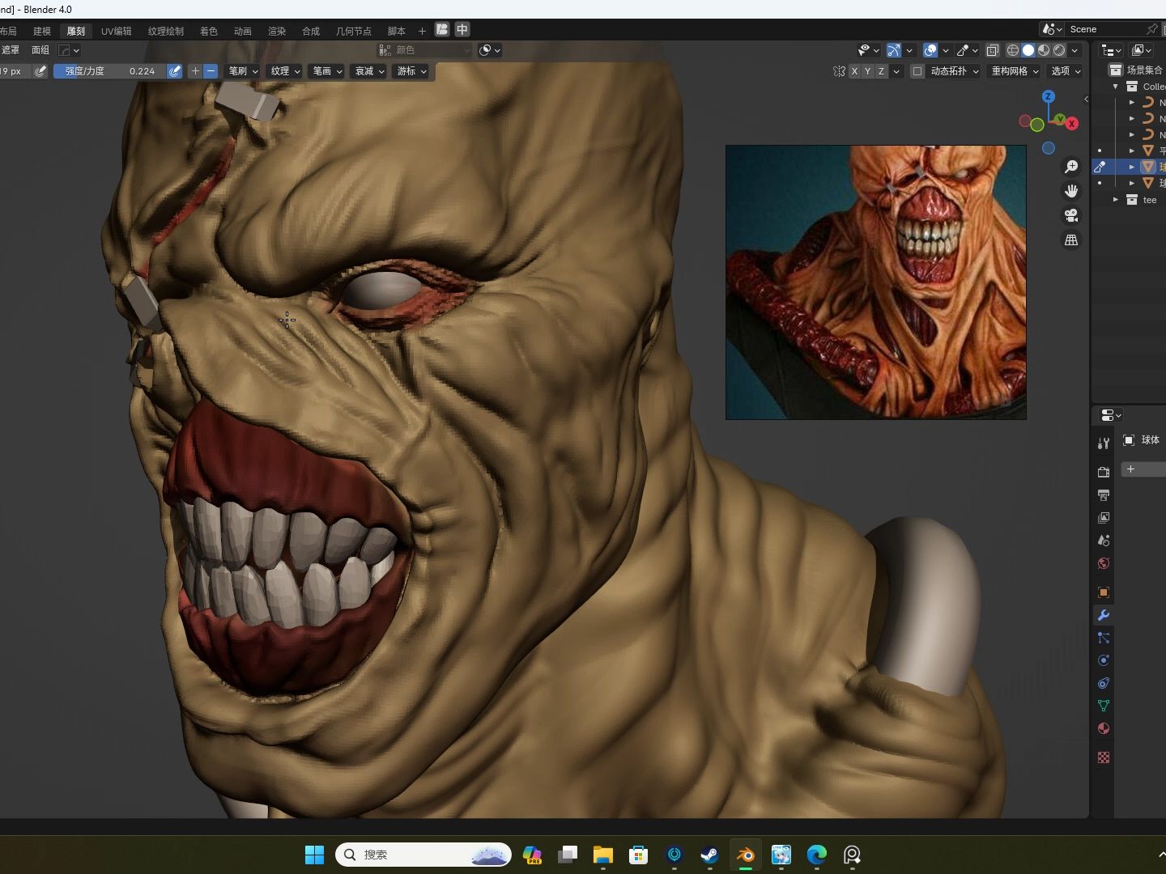Open the Particles properties tab icon
Screen dimensions: 1166x874
tap(1104, 638)
